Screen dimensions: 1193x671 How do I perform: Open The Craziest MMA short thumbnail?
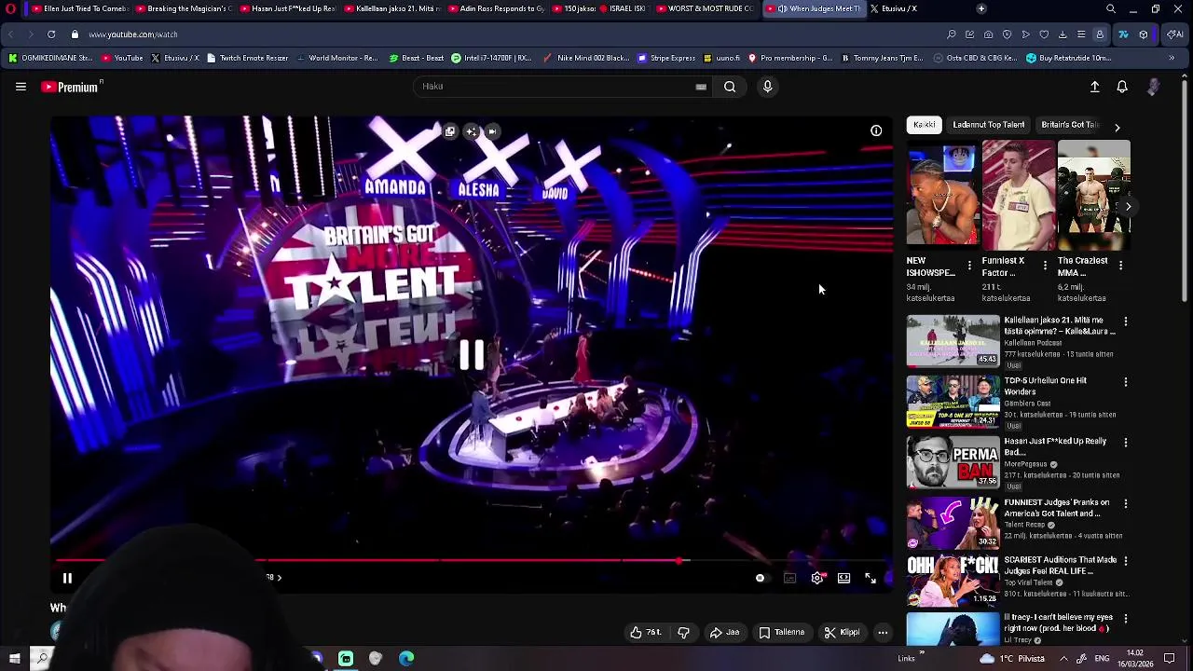[x=1094, y=197]
